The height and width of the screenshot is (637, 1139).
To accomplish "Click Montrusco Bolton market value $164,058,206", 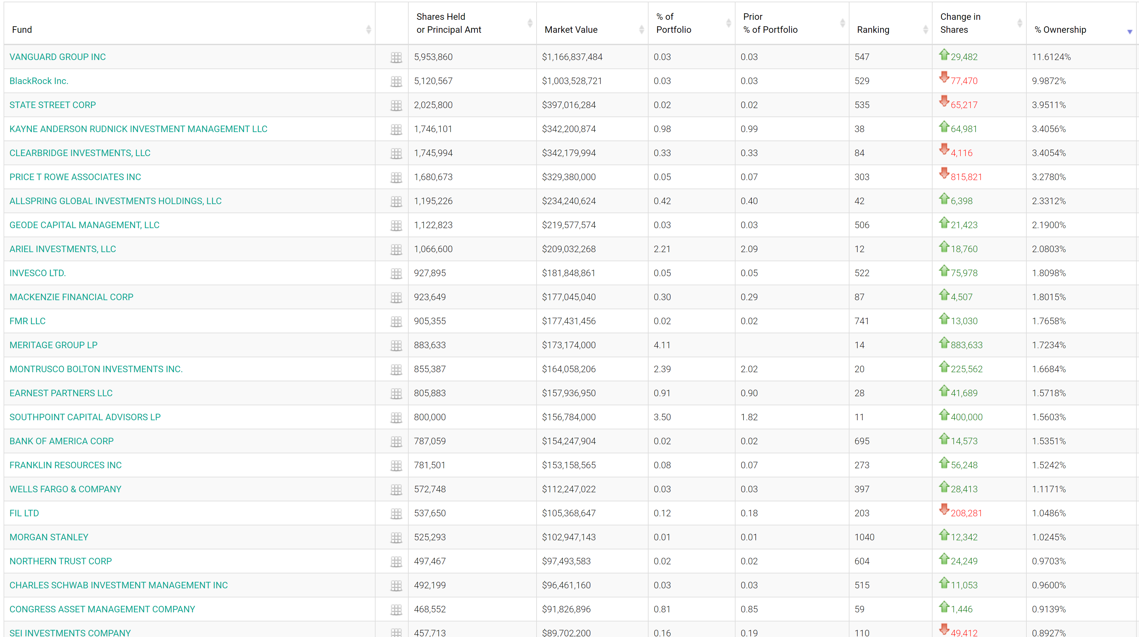I will 569,369.
